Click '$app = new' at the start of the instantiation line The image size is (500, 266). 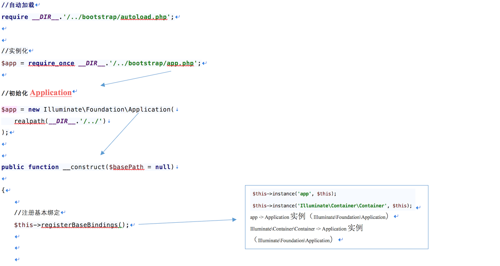click(x=20, y=109)
